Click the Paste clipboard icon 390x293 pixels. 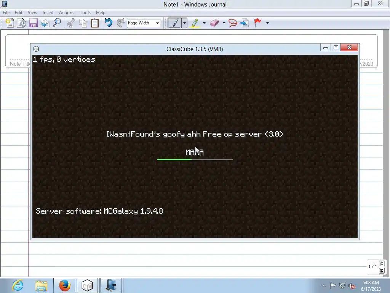(95, 23)
